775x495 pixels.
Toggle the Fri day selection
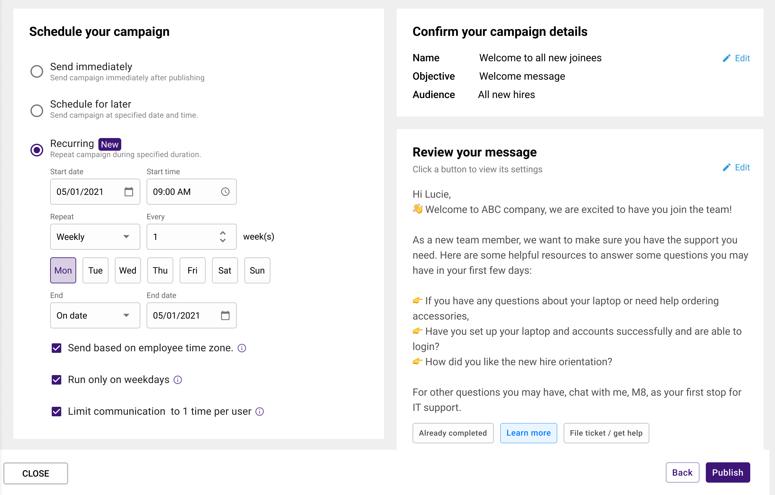[x=192, y=270]
